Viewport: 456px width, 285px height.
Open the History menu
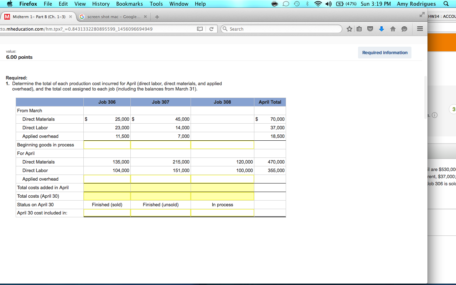[x=101, y=4]
